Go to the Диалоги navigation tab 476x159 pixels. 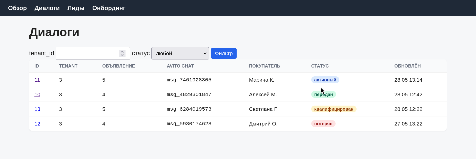pyautogui.click(x=47, y=8)
